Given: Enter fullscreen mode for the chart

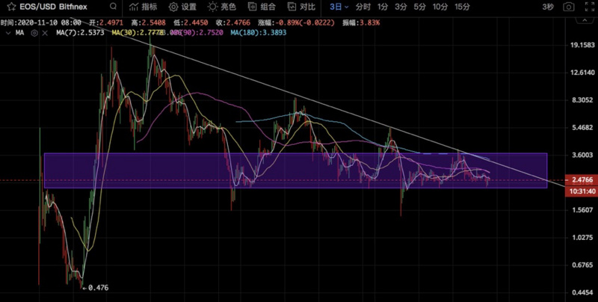Looking at the screenshot, I should (588, 7).
